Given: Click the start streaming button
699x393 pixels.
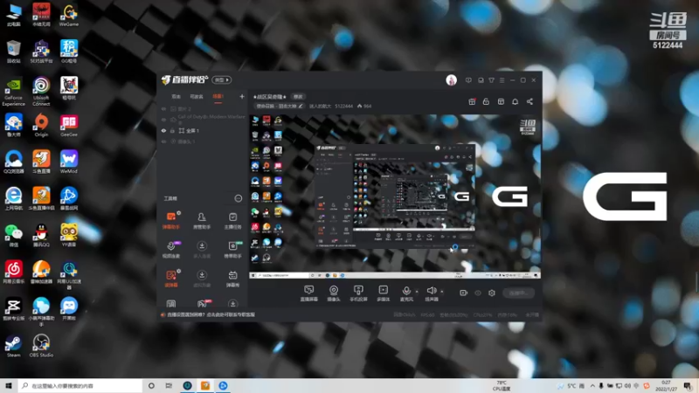Looking at the screenshot, I should point(518,293).
